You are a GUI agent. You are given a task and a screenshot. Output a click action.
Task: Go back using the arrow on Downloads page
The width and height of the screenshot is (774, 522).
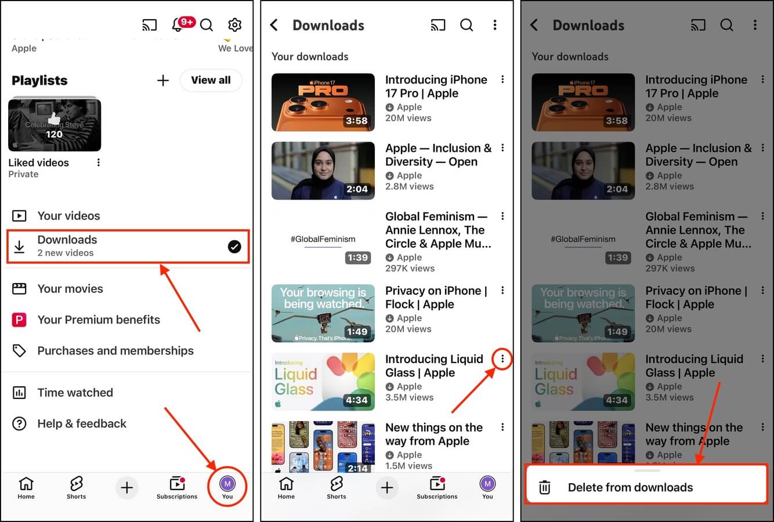[274, 25]
